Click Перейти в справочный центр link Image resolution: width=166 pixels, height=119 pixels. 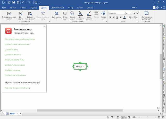coord(18,88)
